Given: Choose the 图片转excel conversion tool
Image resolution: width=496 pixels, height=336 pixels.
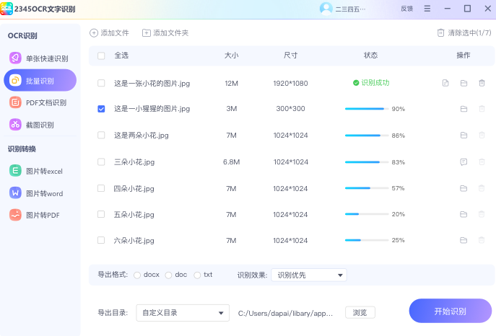Looking at the screenshot, I should click(x=40, y=171).
